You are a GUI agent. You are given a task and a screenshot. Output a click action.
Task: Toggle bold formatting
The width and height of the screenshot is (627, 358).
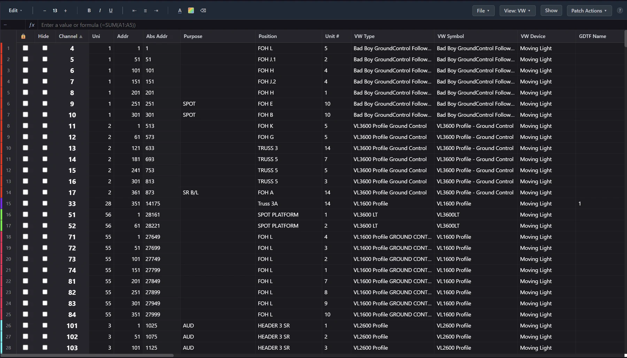[x=89, y=10]
